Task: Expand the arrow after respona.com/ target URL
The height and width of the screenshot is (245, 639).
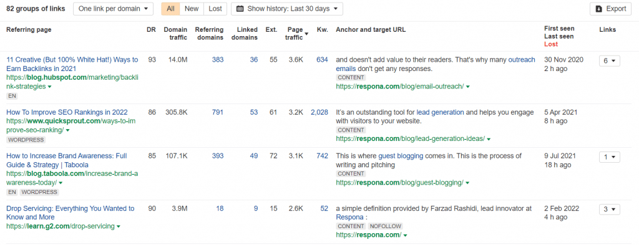Action: tap(406, 235)
